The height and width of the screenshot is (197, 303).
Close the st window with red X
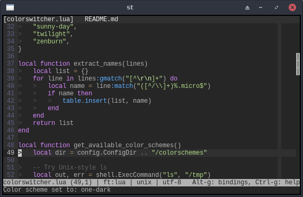click(292, 7)
